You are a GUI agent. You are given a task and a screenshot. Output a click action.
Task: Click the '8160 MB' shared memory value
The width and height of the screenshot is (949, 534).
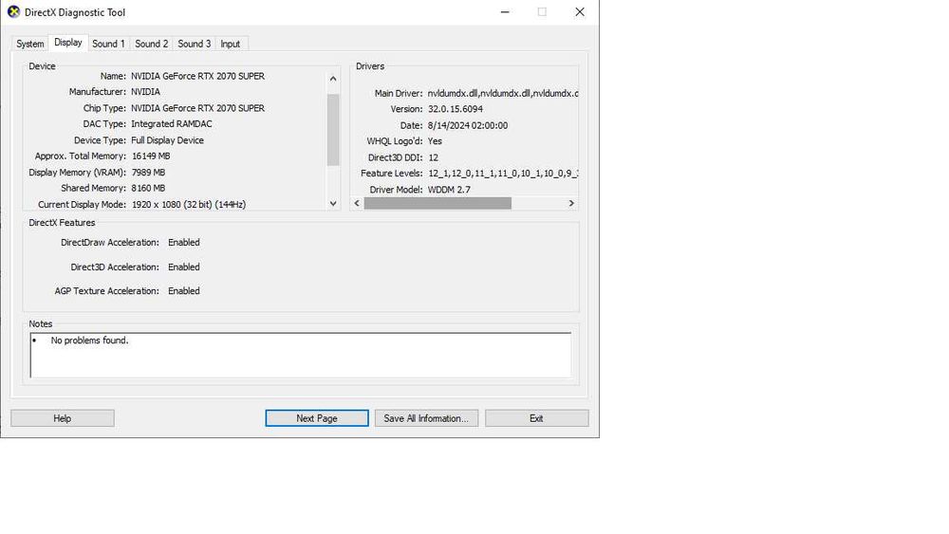pyautogui.click(x=148, y=188)
